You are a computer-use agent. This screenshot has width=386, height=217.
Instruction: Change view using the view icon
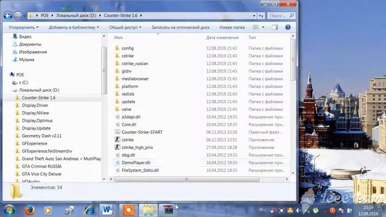(256, 27)
